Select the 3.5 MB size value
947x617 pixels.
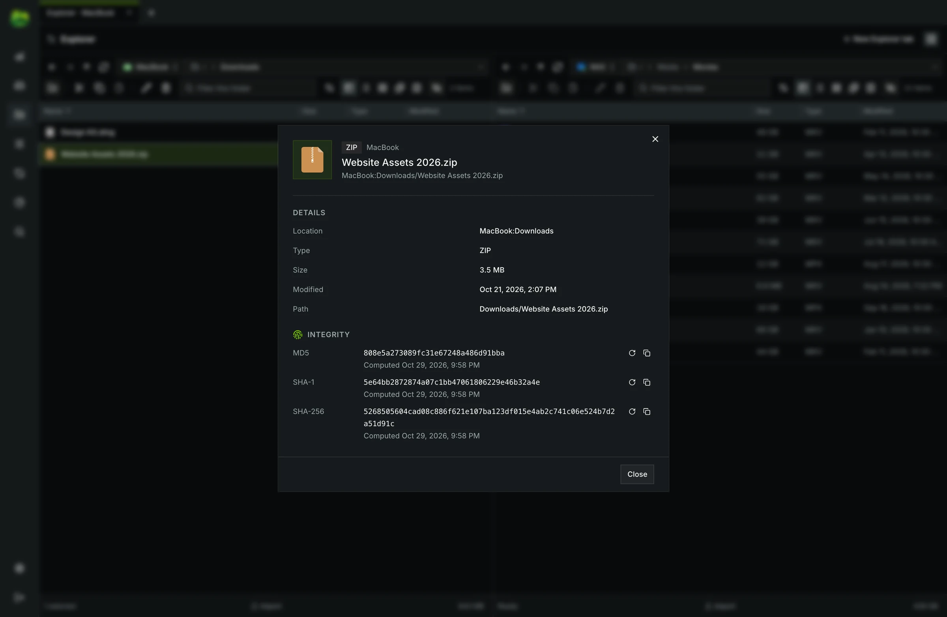[492, 270]
